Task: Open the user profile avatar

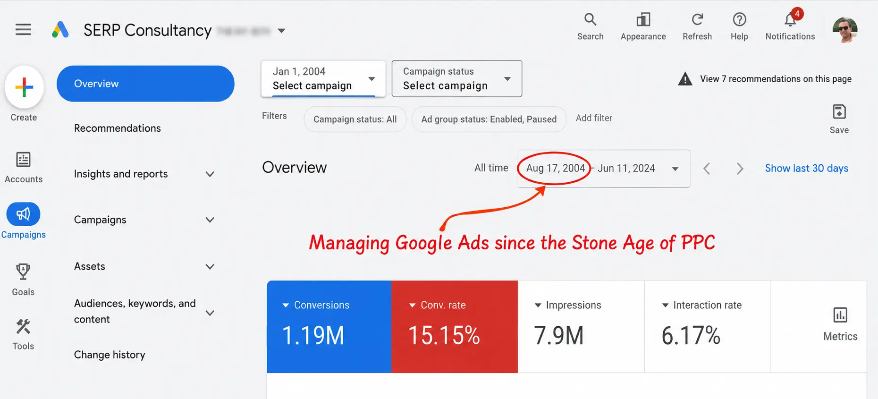Action: coord(845,30)
